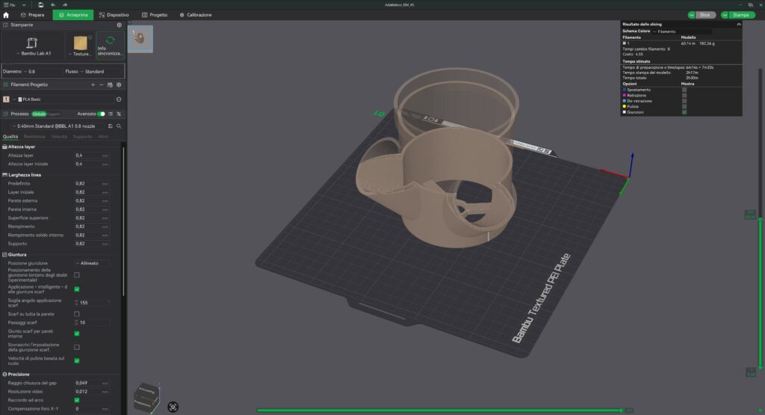Open the Velocità settings tab
The width and height of the screenshot is (765, 415).
59,137
